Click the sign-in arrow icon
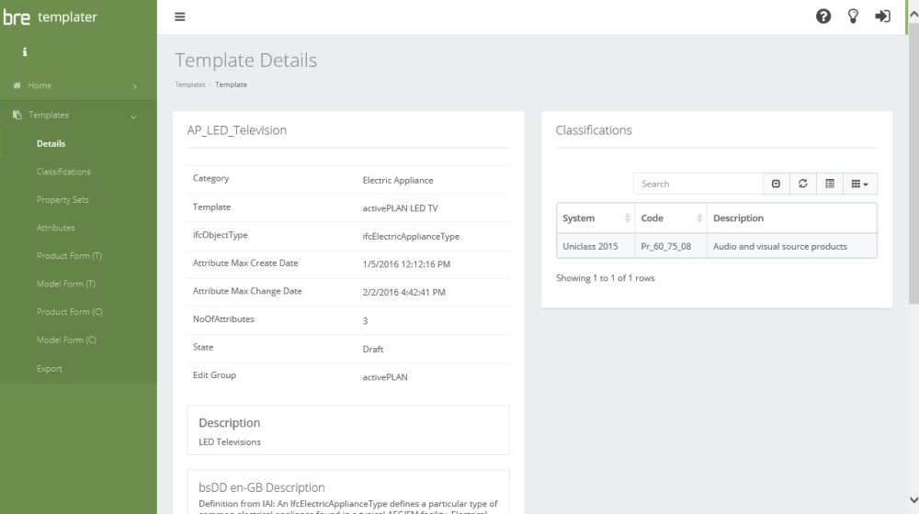This screenshot has width=919, height=514. click(882, 17)
